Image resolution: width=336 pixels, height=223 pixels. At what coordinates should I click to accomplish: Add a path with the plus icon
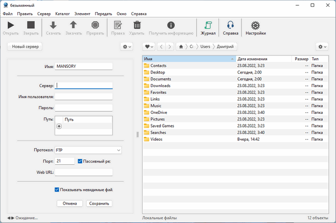click(59, 126)
